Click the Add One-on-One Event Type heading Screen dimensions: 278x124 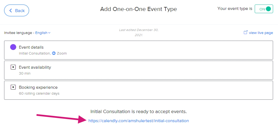coord(139,9)
